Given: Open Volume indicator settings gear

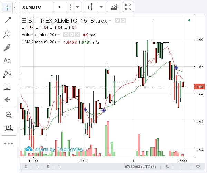Looking at the screenshot, I should (x=72, y=35).
